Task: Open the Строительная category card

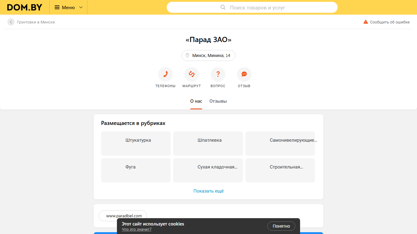Action: [x=280, y=170]
